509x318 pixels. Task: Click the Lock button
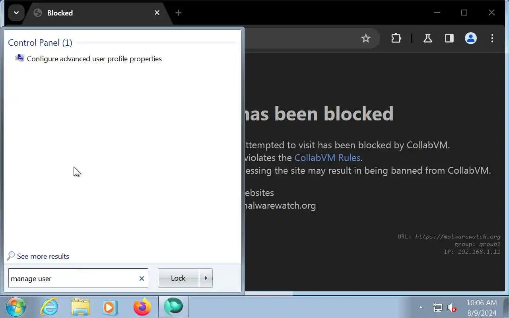pyautogui.click(x=178, y=278)
